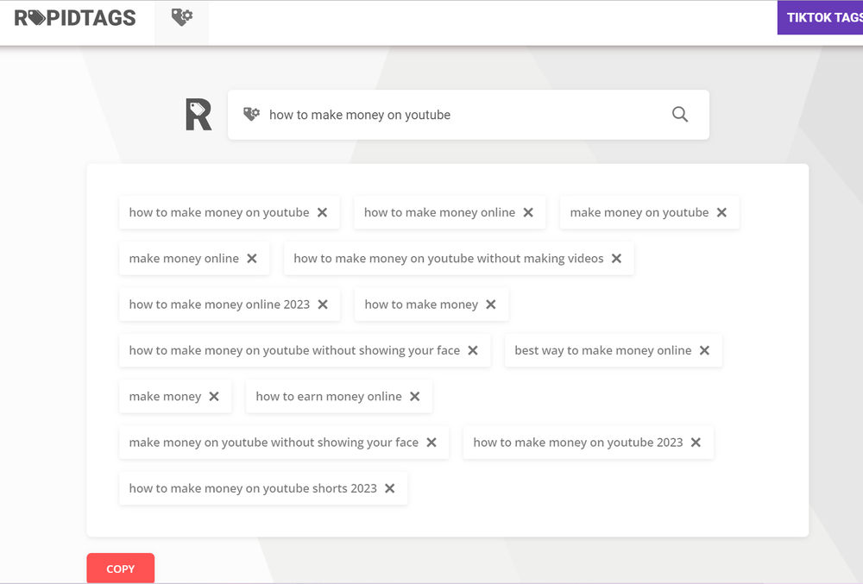Image resolution: width=863 pixels, height=584 pixels.
Task: Dismiss the 'how to make money on youtube shorts 2023' tag
Action: tap(392, 487)
